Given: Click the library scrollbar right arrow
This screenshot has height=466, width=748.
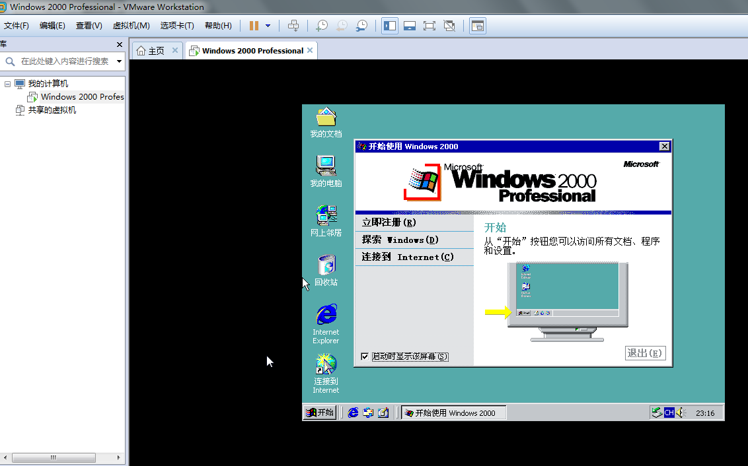Looking at the screenshot, I should [118, 457].
